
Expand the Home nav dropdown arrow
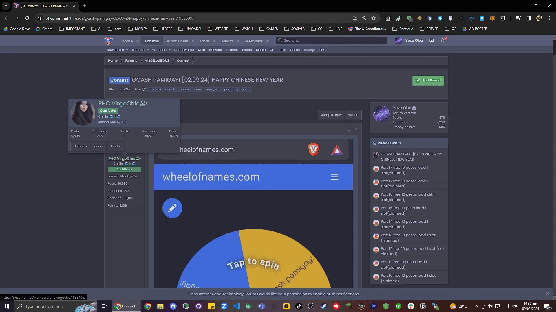pos(138,41)
